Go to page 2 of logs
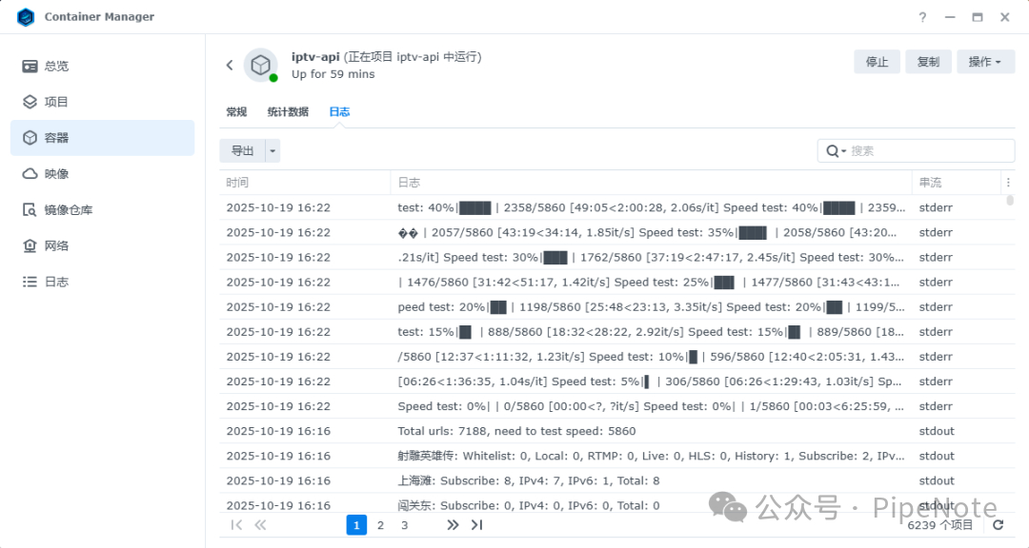Viewport: 1029px width, 548px height. 380,525
